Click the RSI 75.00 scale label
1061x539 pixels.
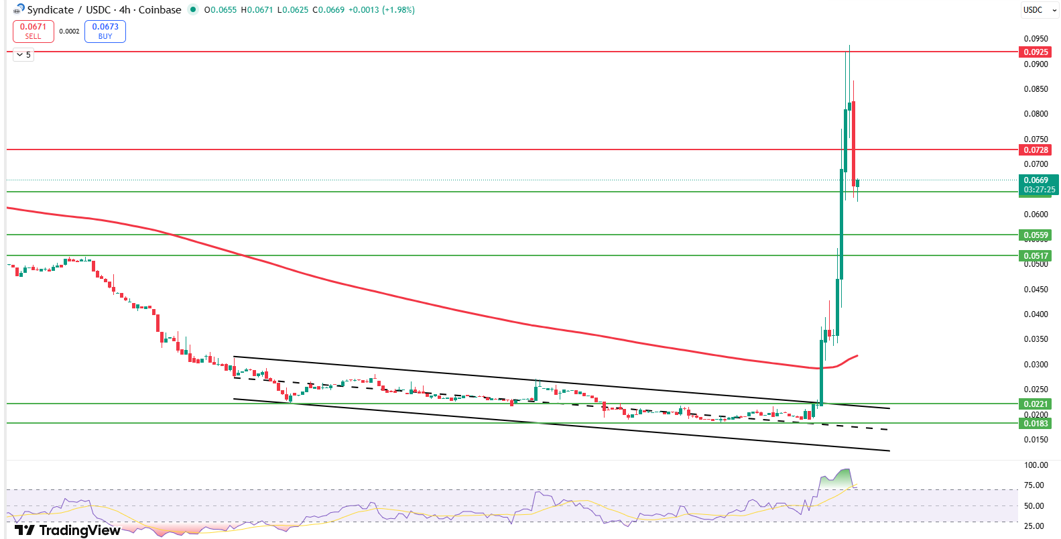click(1034, 485)
